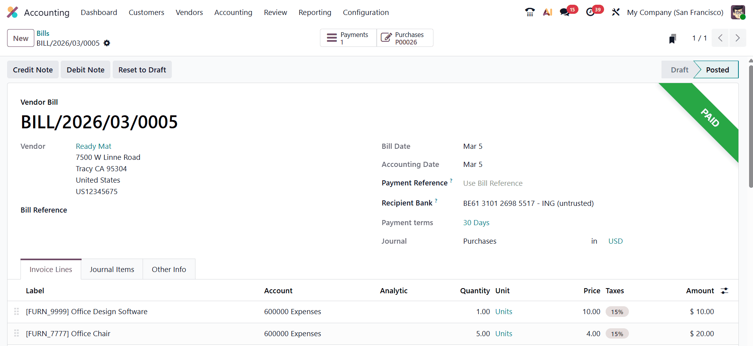The image size is (753, 346).
Task: Click Payment Reference help question mark
Action: pos(451,181)
